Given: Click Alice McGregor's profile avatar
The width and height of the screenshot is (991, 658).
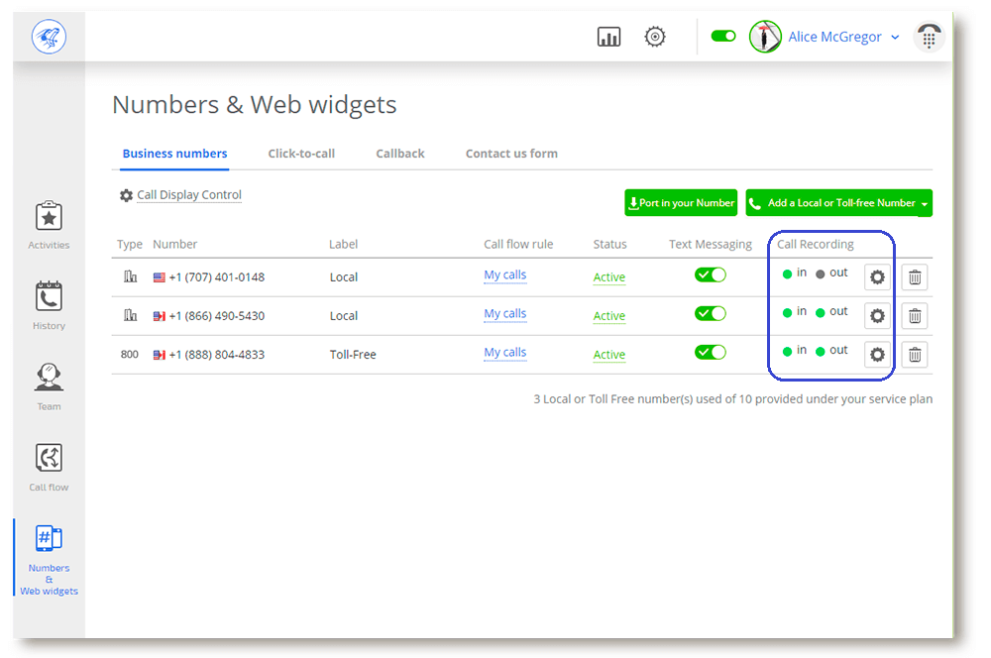Looking at the screenshot, I should (765, 37).
